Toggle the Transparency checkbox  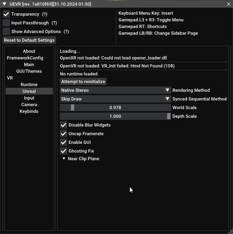pos(6,14)
